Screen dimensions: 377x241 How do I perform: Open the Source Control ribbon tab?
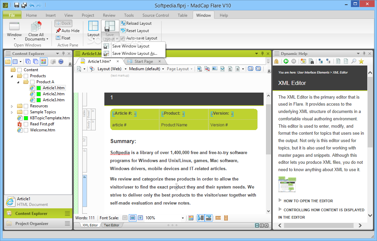point(156,15)
